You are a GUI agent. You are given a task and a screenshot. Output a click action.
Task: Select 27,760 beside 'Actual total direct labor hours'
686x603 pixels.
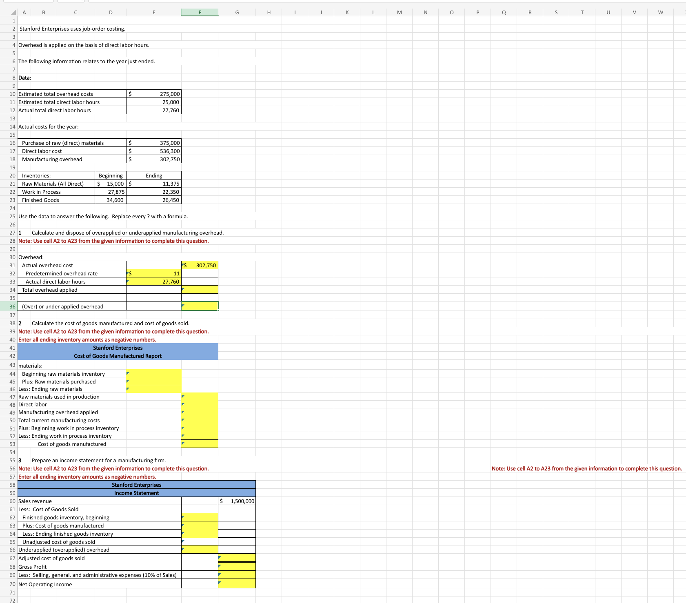[x=154, y=110]
